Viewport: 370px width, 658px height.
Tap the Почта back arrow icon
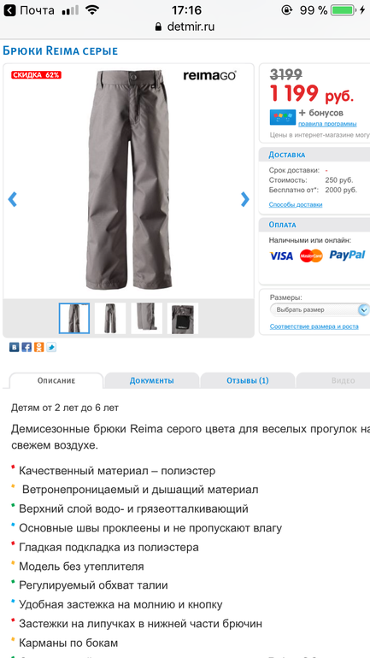point(9,10)
